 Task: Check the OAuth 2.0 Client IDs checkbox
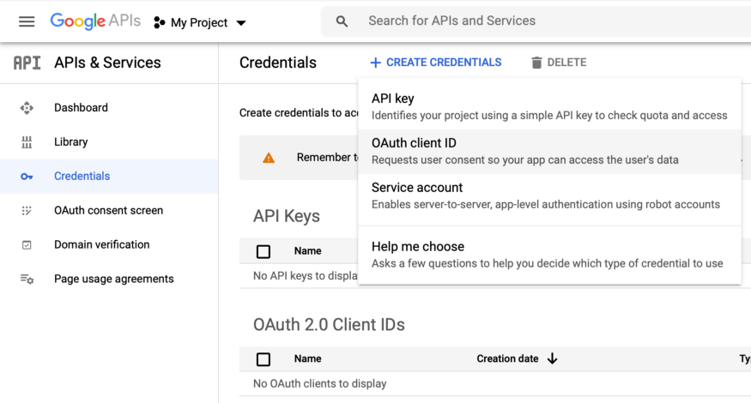pyautogui.click(x=263, y=359)
